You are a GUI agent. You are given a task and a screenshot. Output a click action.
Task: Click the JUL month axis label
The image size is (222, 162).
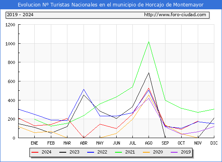tap(132, 143)
